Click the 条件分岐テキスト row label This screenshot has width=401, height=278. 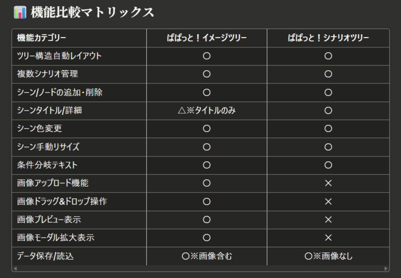point(47,165)
